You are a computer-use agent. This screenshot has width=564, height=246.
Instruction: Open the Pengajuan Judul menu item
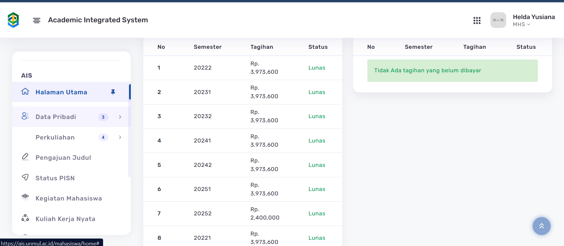point(63,158)
